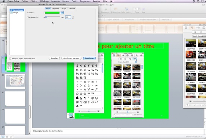Image resolution: width=206 pixels, height=139 pixels.
Task: Select DSCN4417 photo in right palette
Action: [x=191, y=77]
